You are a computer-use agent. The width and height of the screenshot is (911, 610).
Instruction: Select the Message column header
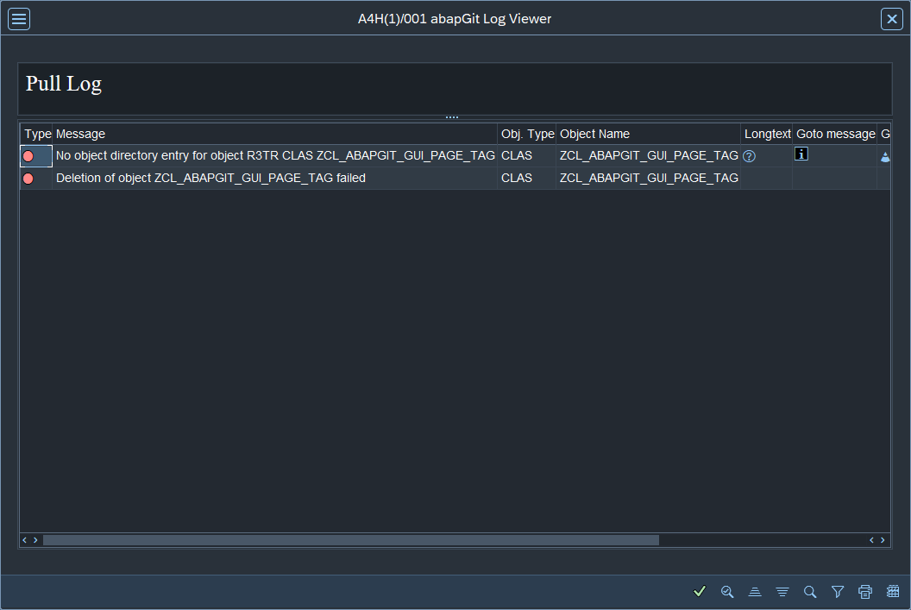(275, 135)
